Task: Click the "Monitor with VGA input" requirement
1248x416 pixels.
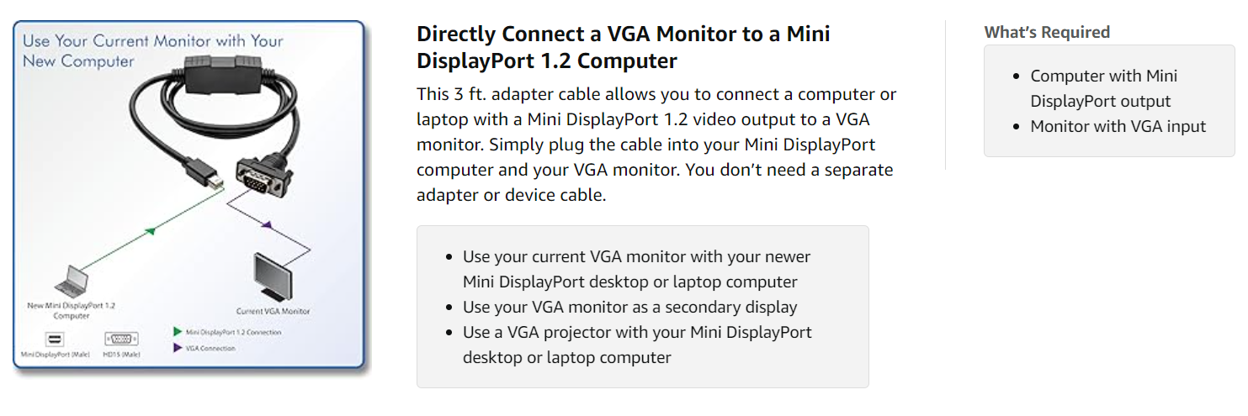Action: pos(1118,126)
